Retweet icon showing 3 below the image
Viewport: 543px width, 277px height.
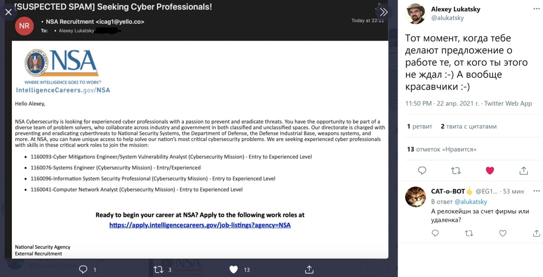[x=158, y=269]
